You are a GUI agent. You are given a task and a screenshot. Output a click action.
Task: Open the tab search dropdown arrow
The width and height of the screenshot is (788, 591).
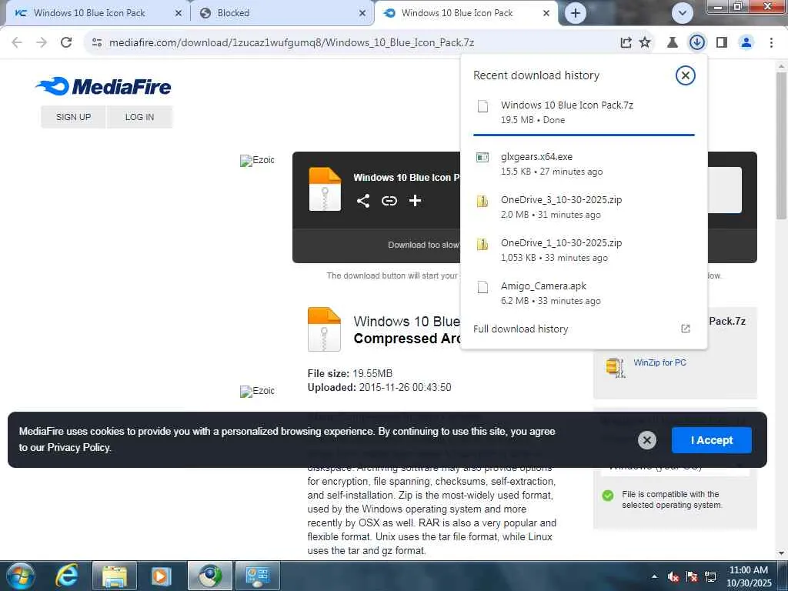[x=683, y=13]
